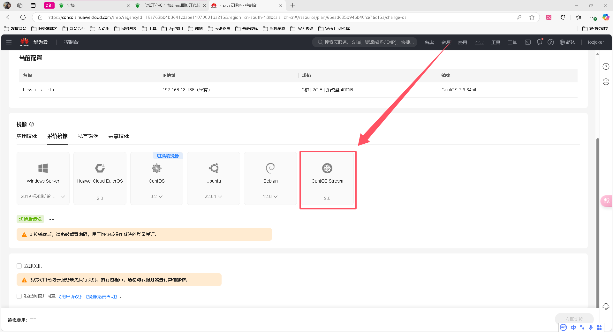The image size is (613, 332).
Task: Open the 费用 menu item
Action: click(x=463, y=42)
